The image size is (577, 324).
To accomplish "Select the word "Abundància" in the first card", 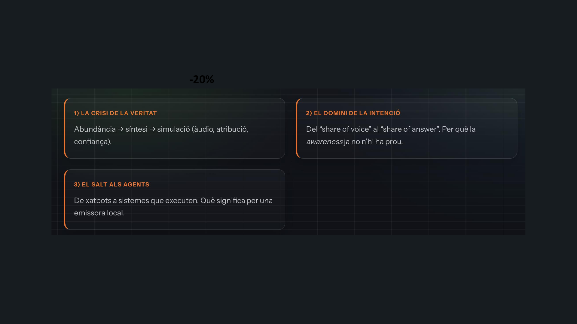I will pos(95,129).
